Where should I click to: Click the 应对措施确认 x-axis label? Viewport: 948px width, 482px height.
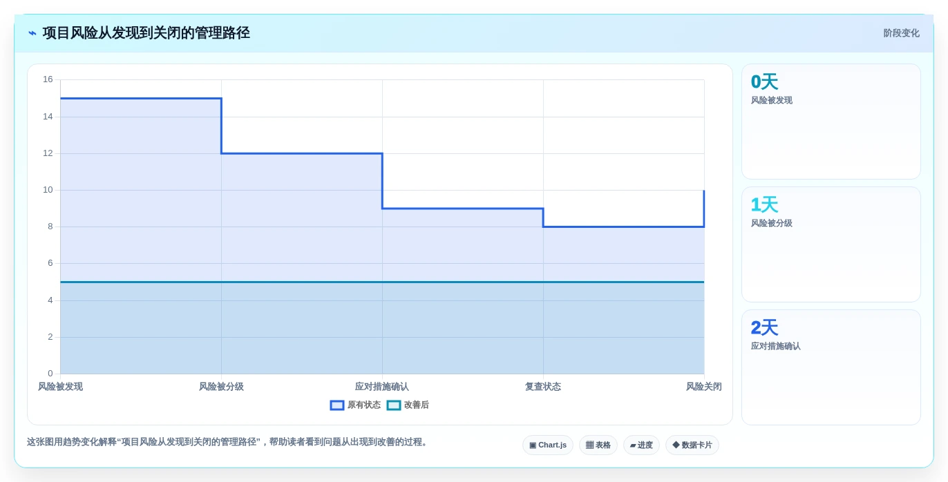382,387
